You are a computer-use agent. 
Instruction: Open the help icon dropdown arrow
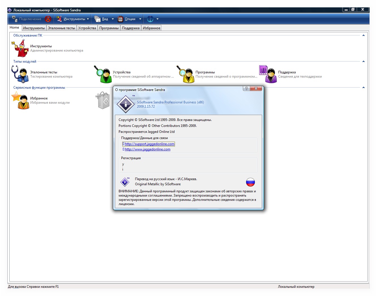tap(157, 19)
